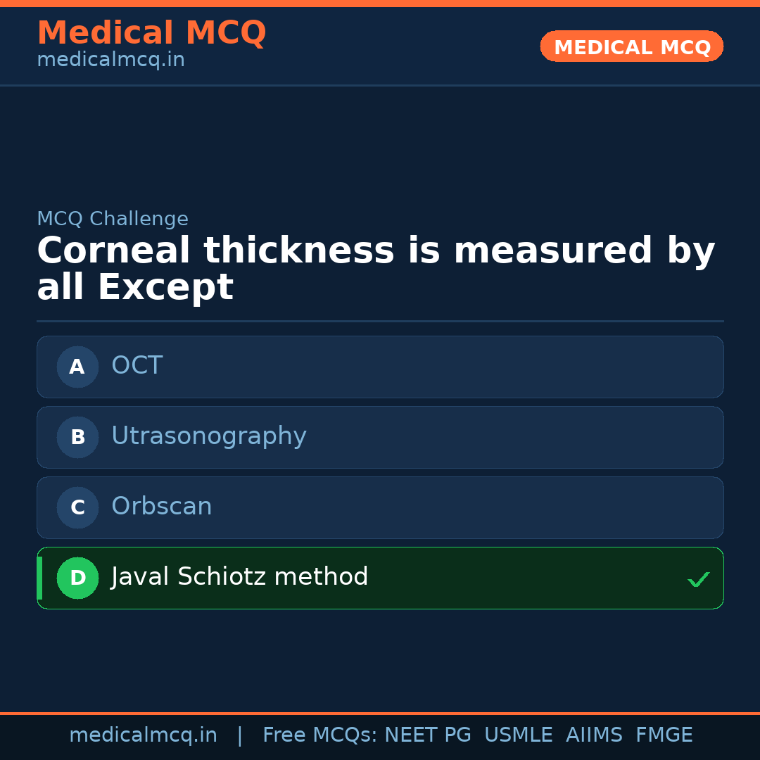
Task: Visit medicalmcq.in link under the title
Action: click(x=110, y=61)
